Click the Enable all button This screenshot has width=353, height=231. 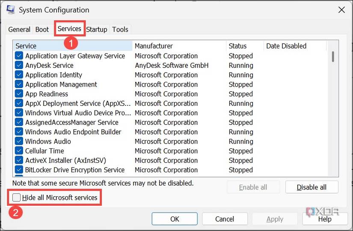coord(253,187)
